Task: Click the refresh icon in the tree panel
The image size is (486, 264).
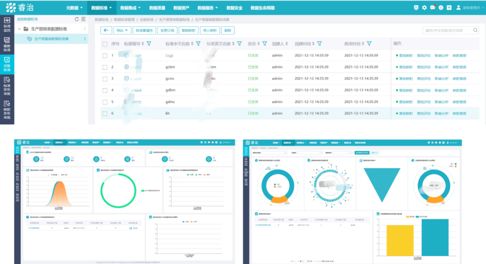Action: pos(76,19)
